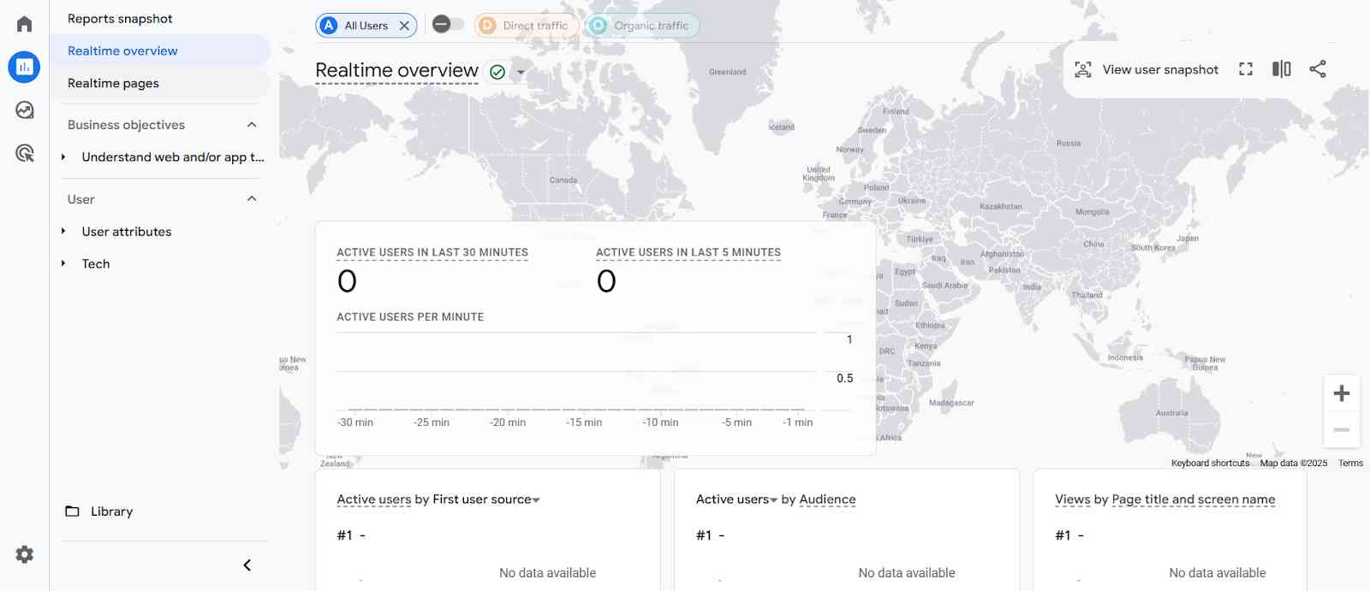Click the Realtime overview page title

[x=396, y=70]
